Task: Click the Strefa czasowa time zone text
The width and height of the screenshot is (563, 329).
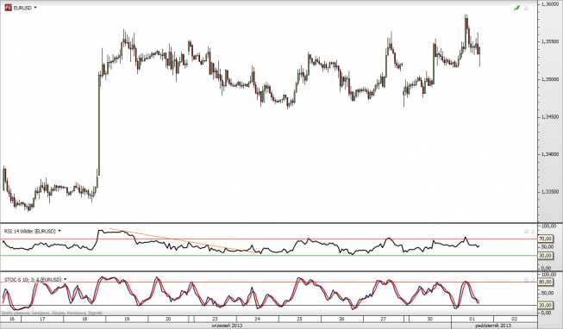Action: coord(52,313)
